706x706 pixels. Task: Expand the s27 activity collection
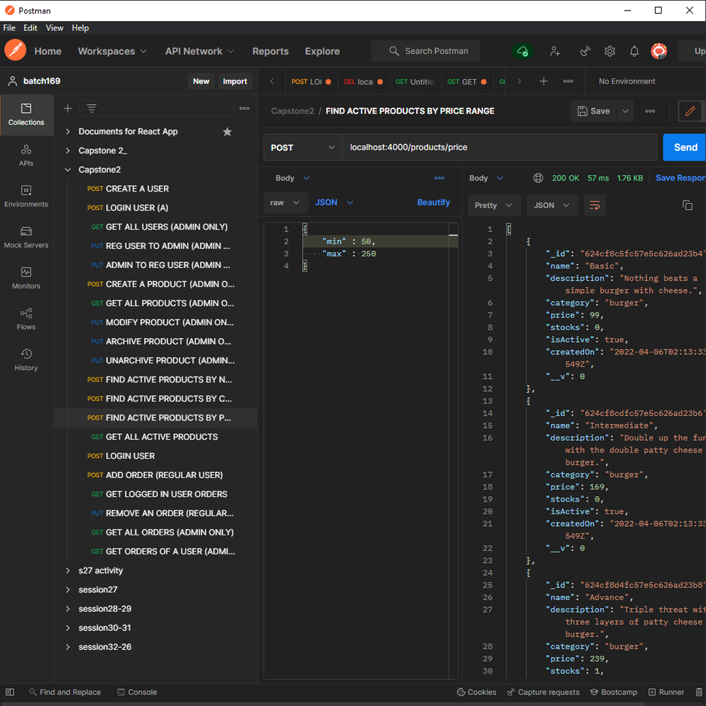coord(67,571)
